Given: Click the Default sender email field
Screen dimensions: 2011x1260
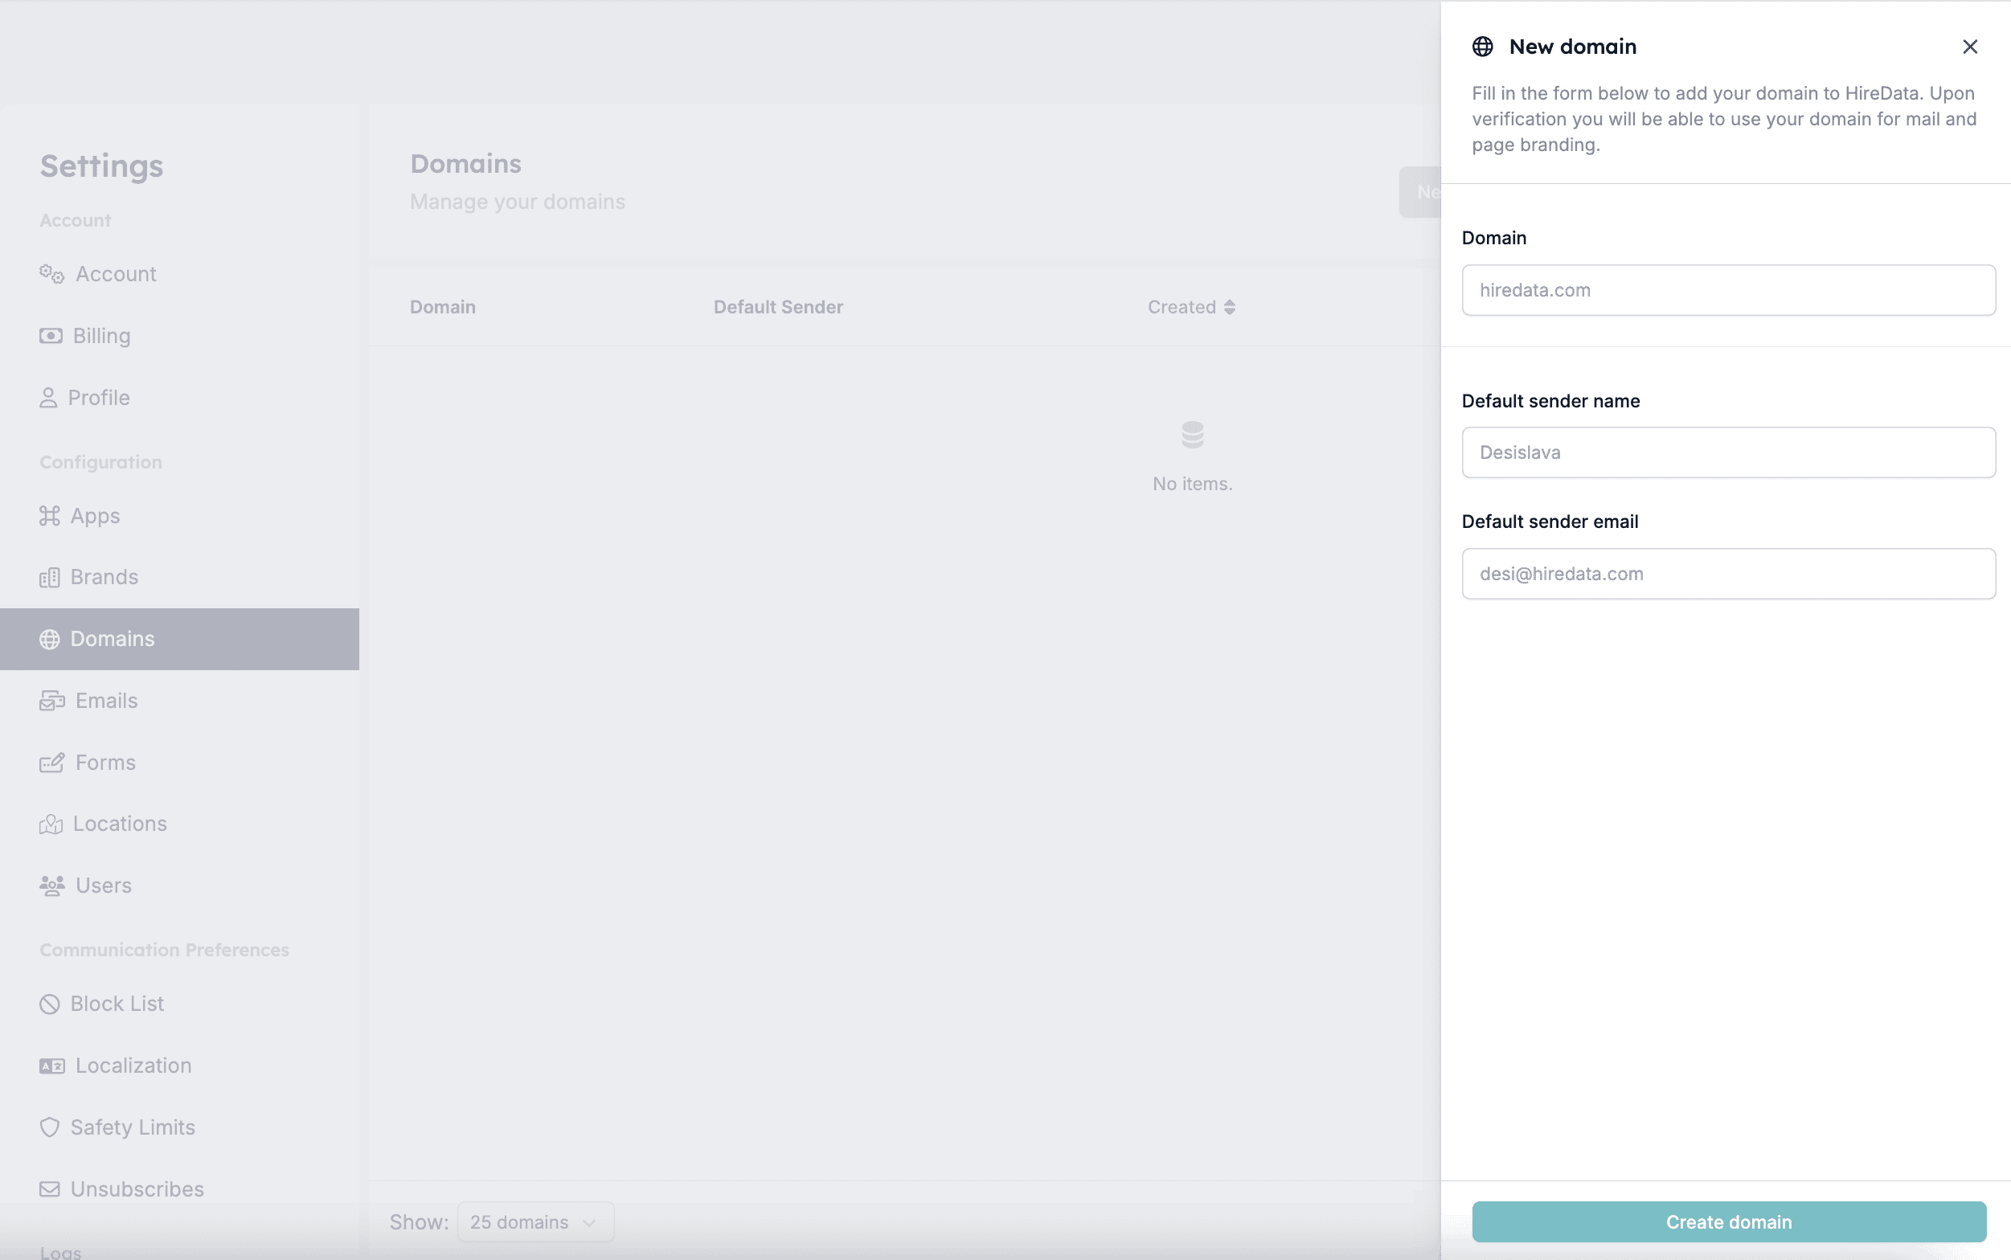Looking at the screenshot, I should tap(1728, 573).
